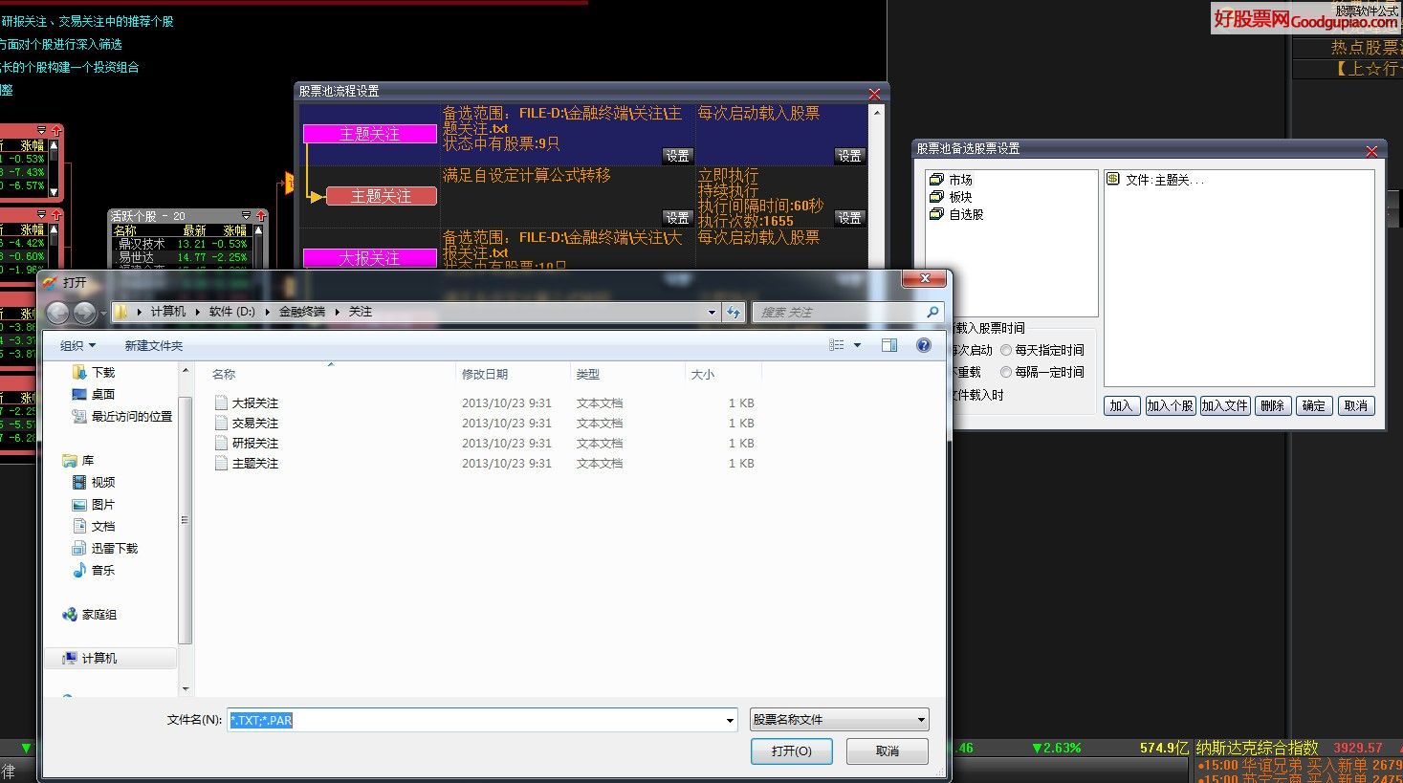Viewport: 1403px width, 783px height.
Task: Open the 视频 library
Action: 94,482
